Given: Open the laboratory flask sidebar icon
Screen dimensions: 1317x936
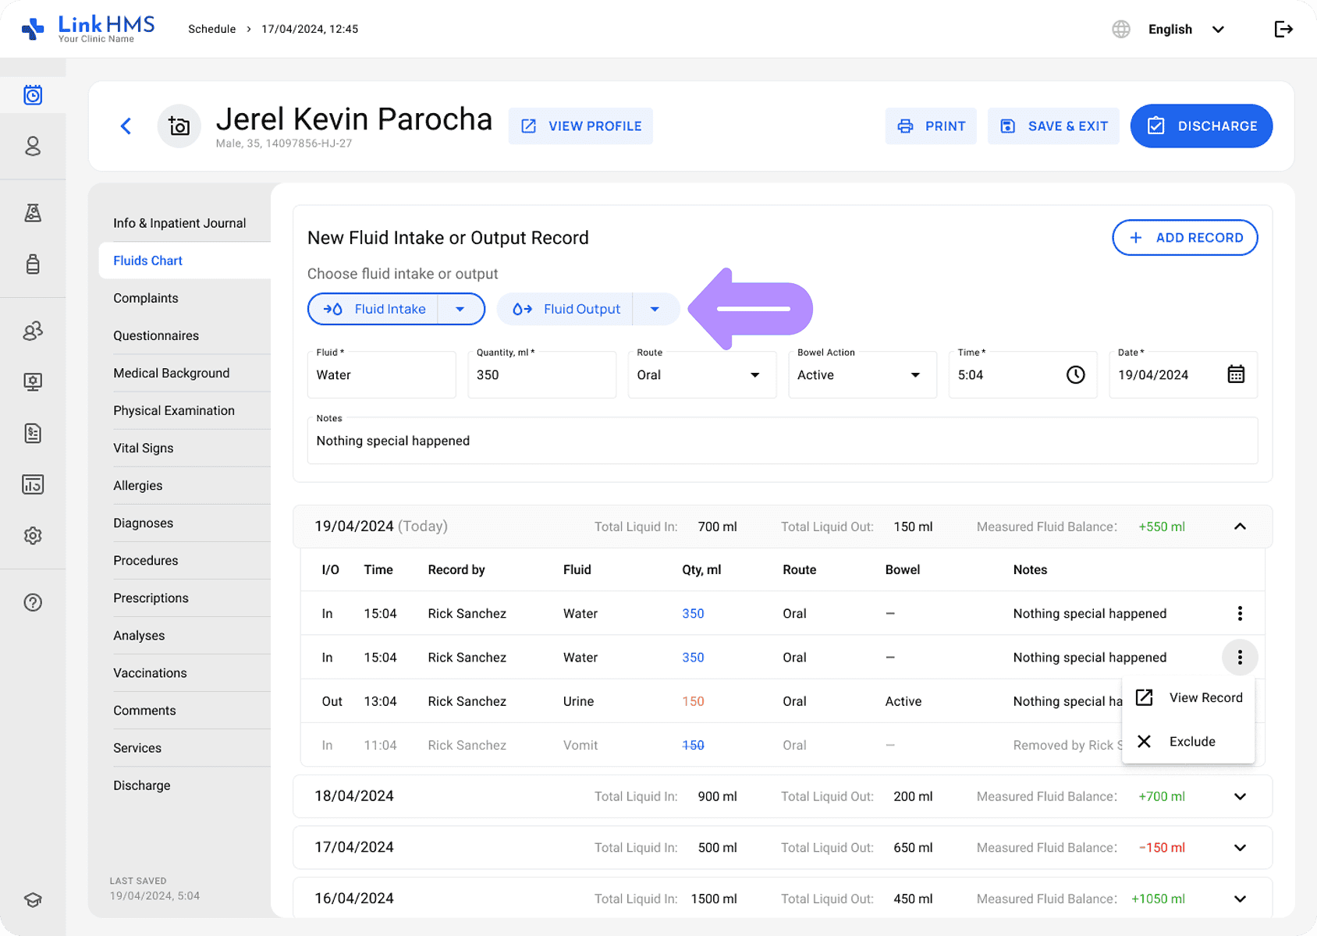Looking at the screenshot, I should pos(33,213).
